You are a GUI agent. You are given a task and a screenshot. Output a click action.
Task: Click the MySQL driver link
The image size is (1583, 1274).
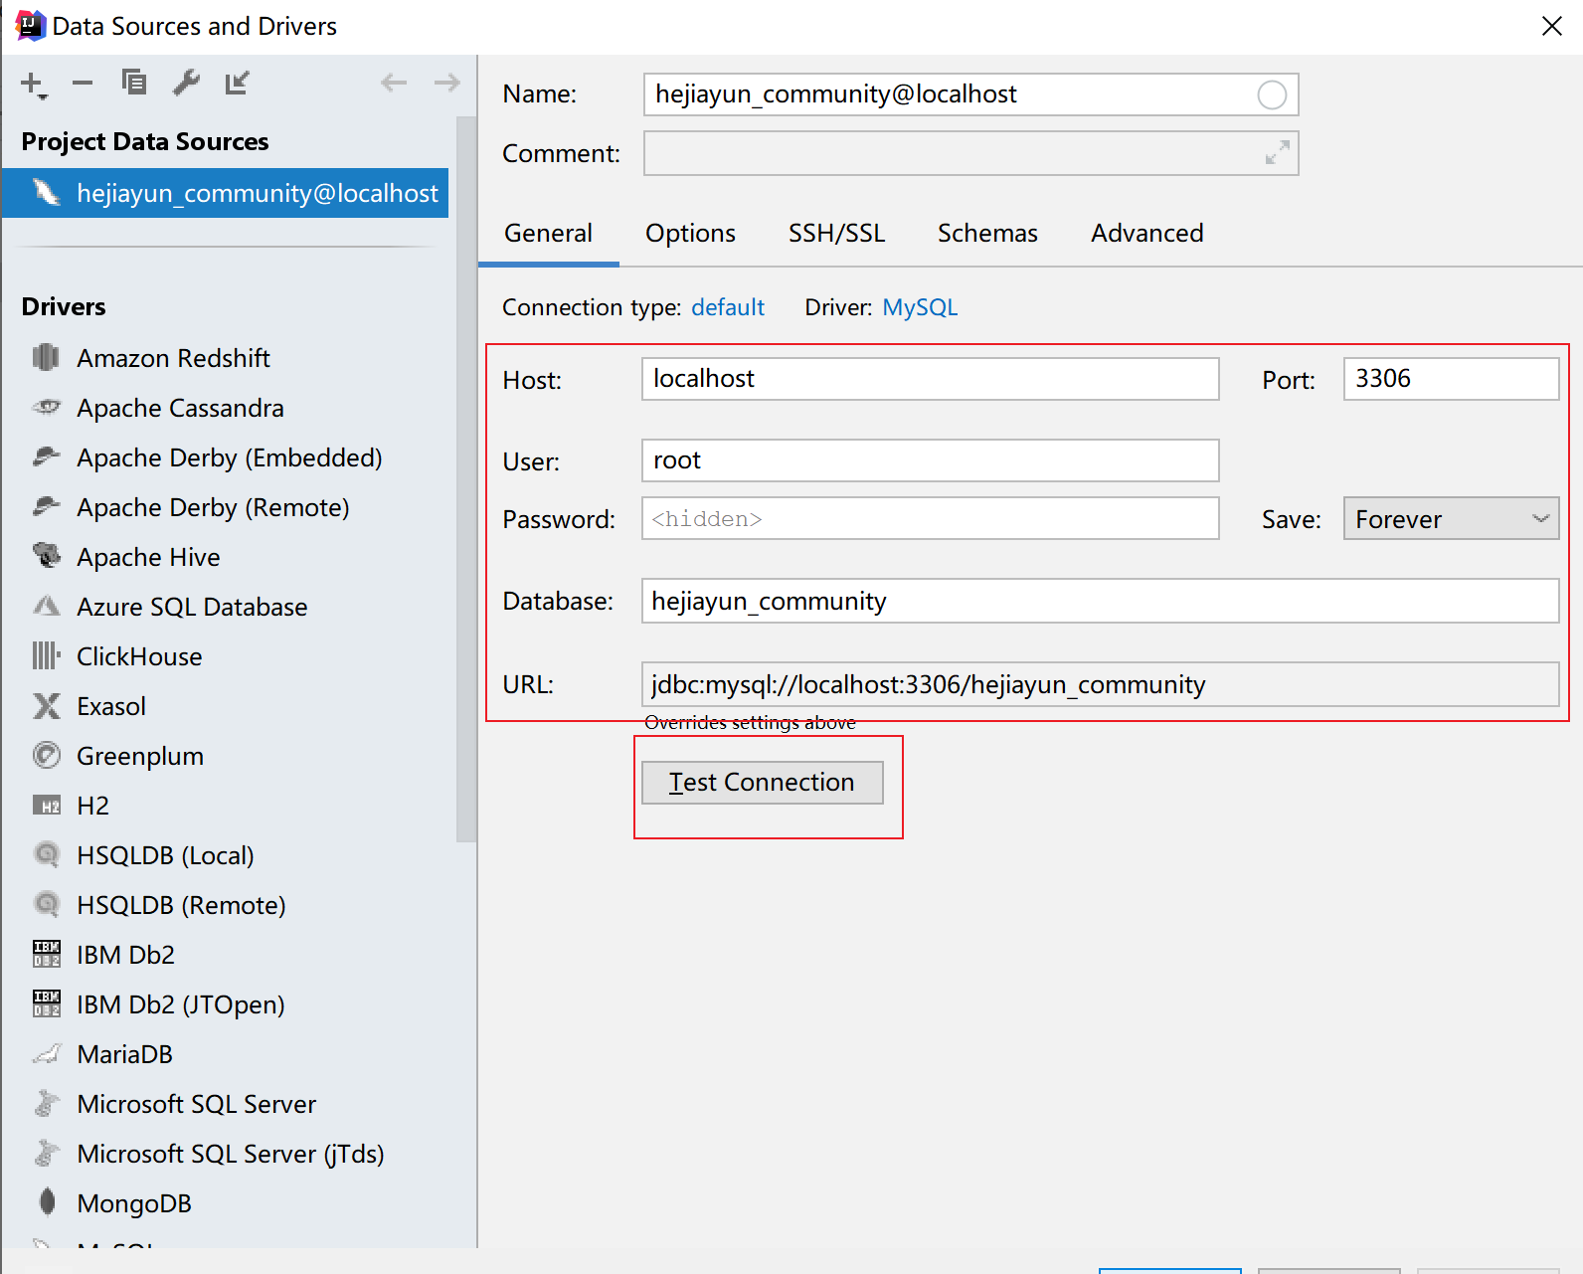tap(920, 307)
